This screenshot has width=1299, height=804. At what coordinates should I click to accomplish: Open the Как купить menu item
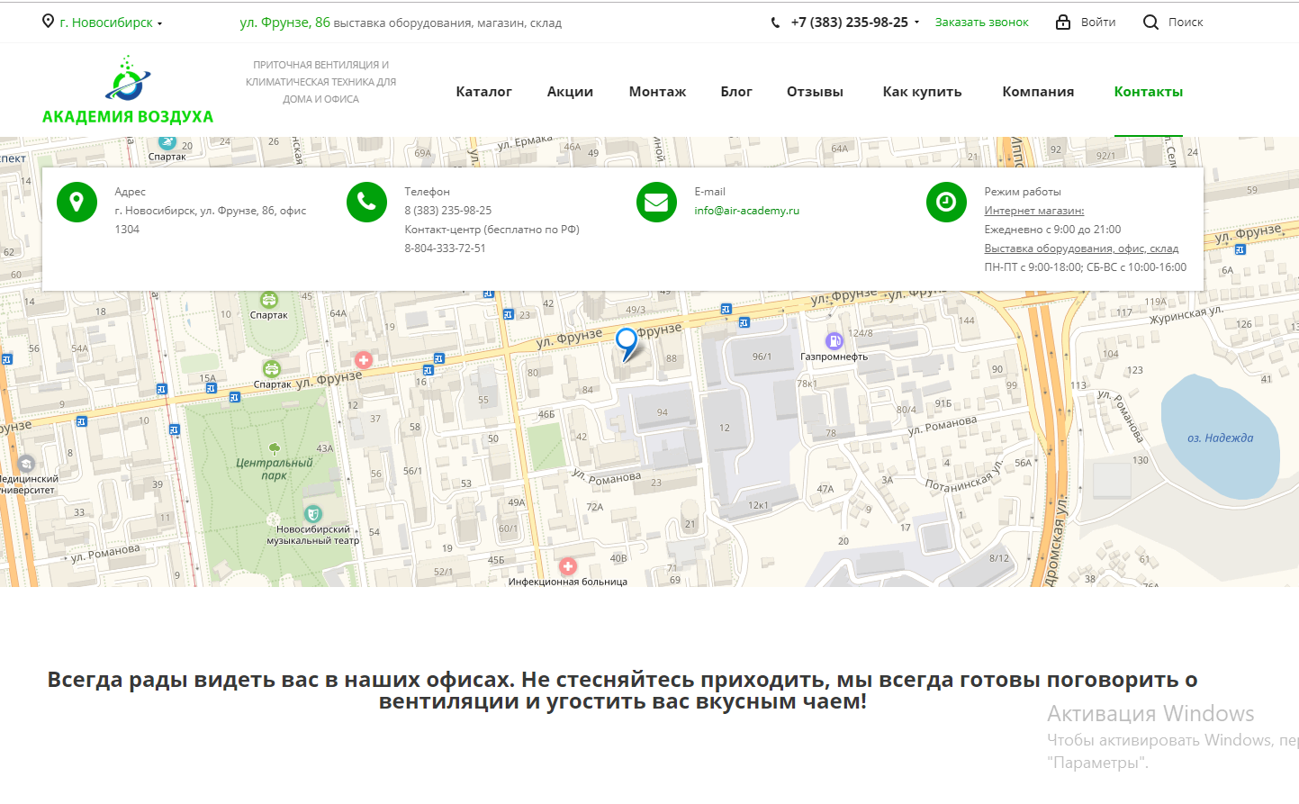pos(922,92)
